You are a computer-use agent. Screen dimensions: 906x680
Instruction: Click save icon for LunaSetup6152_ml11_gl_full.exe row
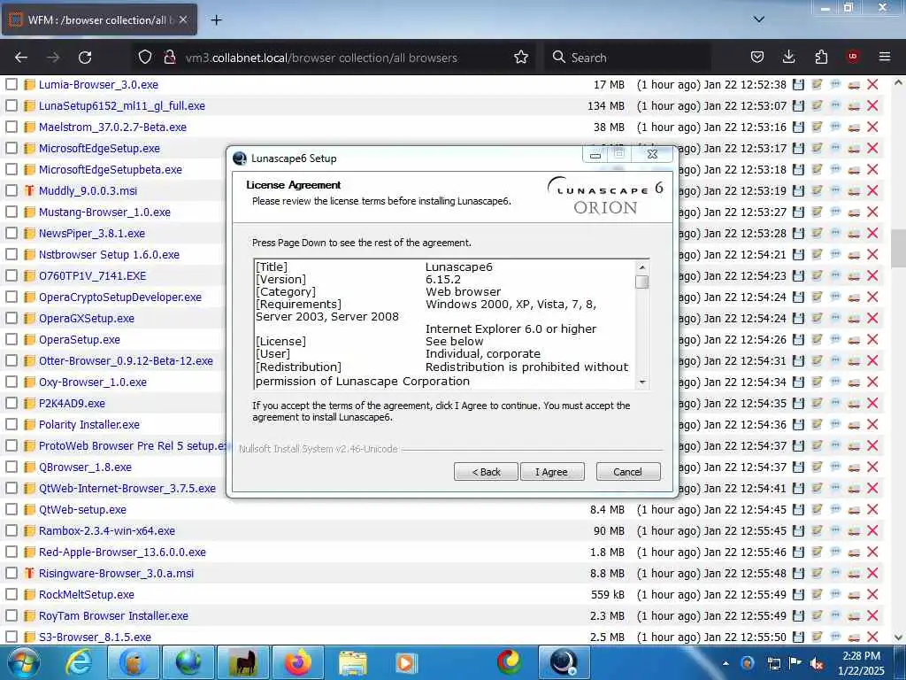pos(798,106)
